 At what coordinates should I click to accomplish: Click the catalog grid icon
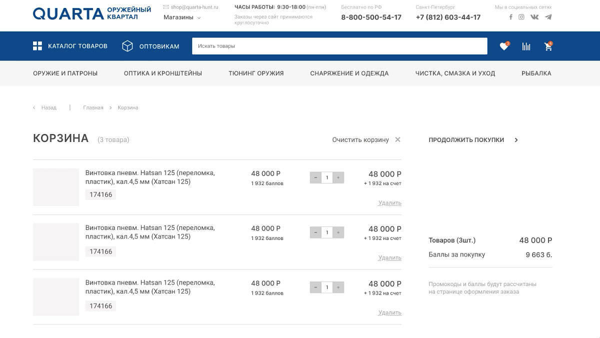coord(37,46)
